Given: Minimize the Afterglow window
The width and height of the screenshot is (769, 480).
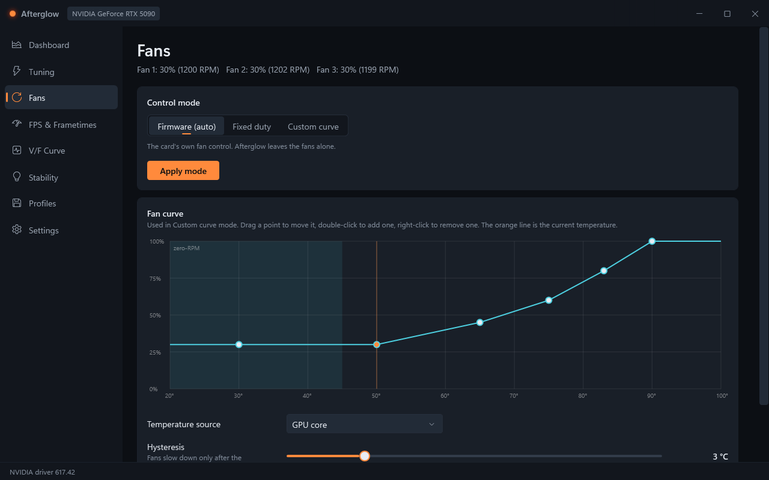Looking at the screenshot, I should 699,14.
